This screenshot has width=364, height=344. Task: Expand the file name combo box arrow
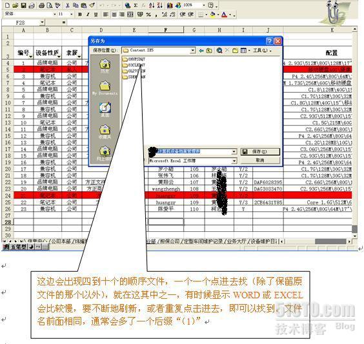pyautogui.click(x=234, y=151)
